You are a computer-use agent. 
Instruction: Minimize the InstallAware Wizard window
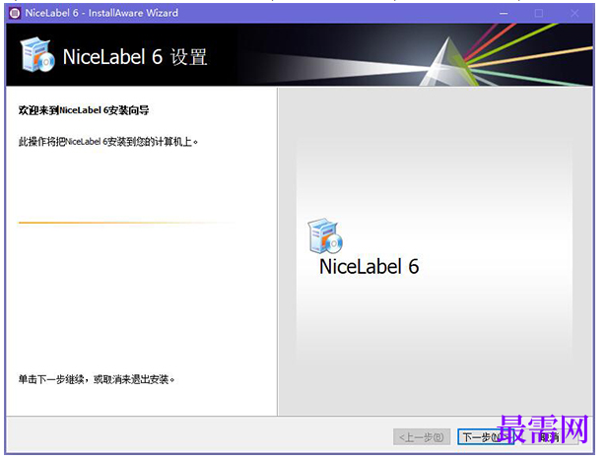(504, 13)
